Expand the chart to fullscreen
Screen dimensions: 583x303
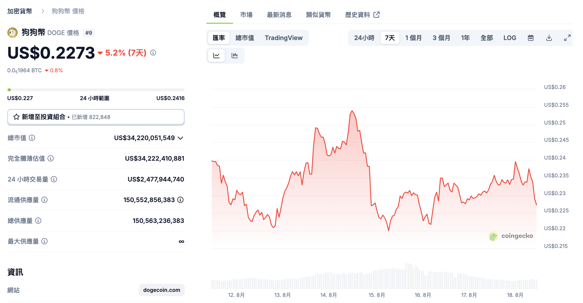click(567, 38)
